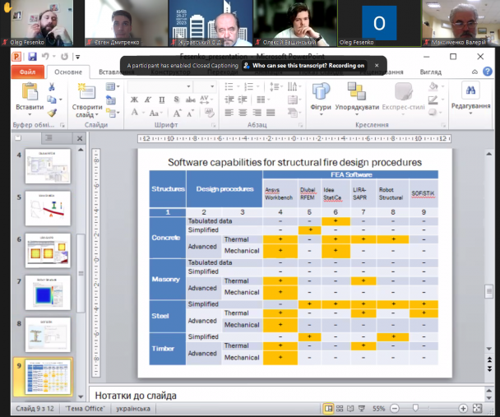Switch to the outline tab in slide pane
The width and height of the screenshot is (500, 417).
tap(49, 137)
